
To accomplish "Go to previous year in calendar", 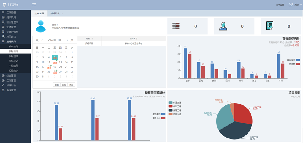I will point(37,40).
